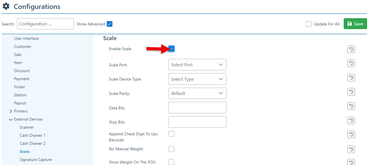
Task: Open the Scale Device Type dropdown
Action: pos(197,79)
